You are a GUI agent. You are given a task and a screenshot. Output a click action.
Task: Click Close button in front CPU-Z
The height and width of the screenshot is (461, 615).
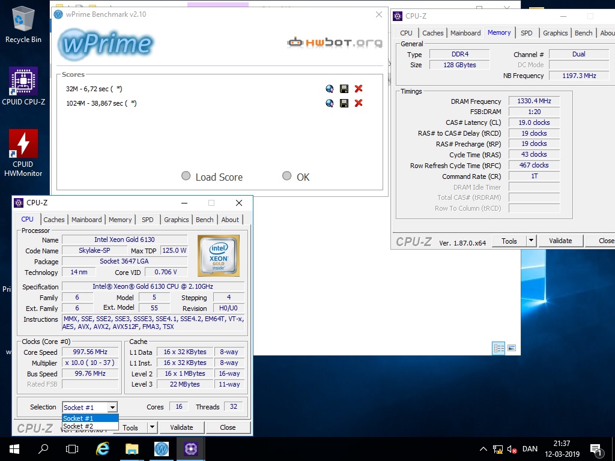coord(228,427)
